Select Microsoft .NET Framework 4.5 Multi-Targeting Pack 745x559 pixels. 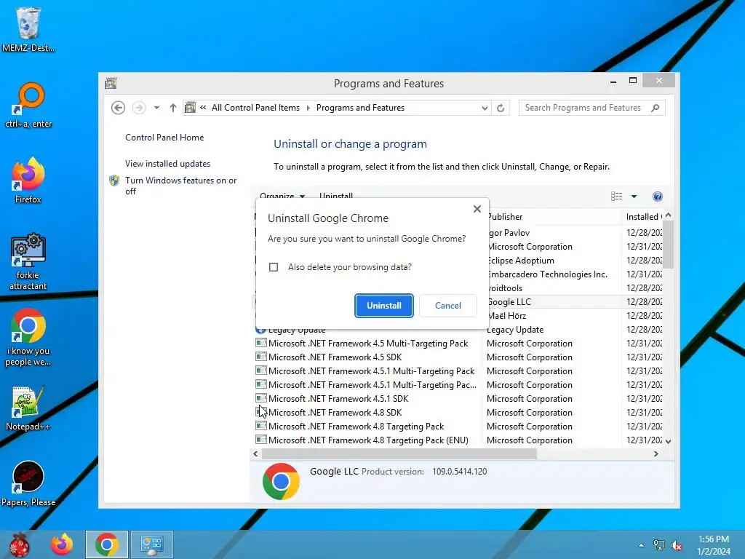[x=368, y=344]
